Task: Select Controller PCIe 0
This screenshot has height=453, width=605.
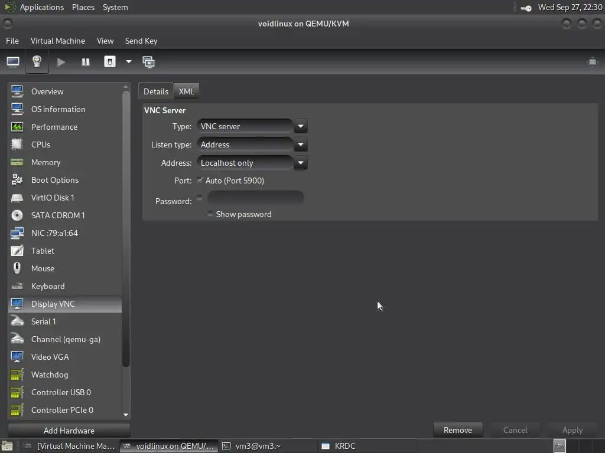Action: coord(65,411)
